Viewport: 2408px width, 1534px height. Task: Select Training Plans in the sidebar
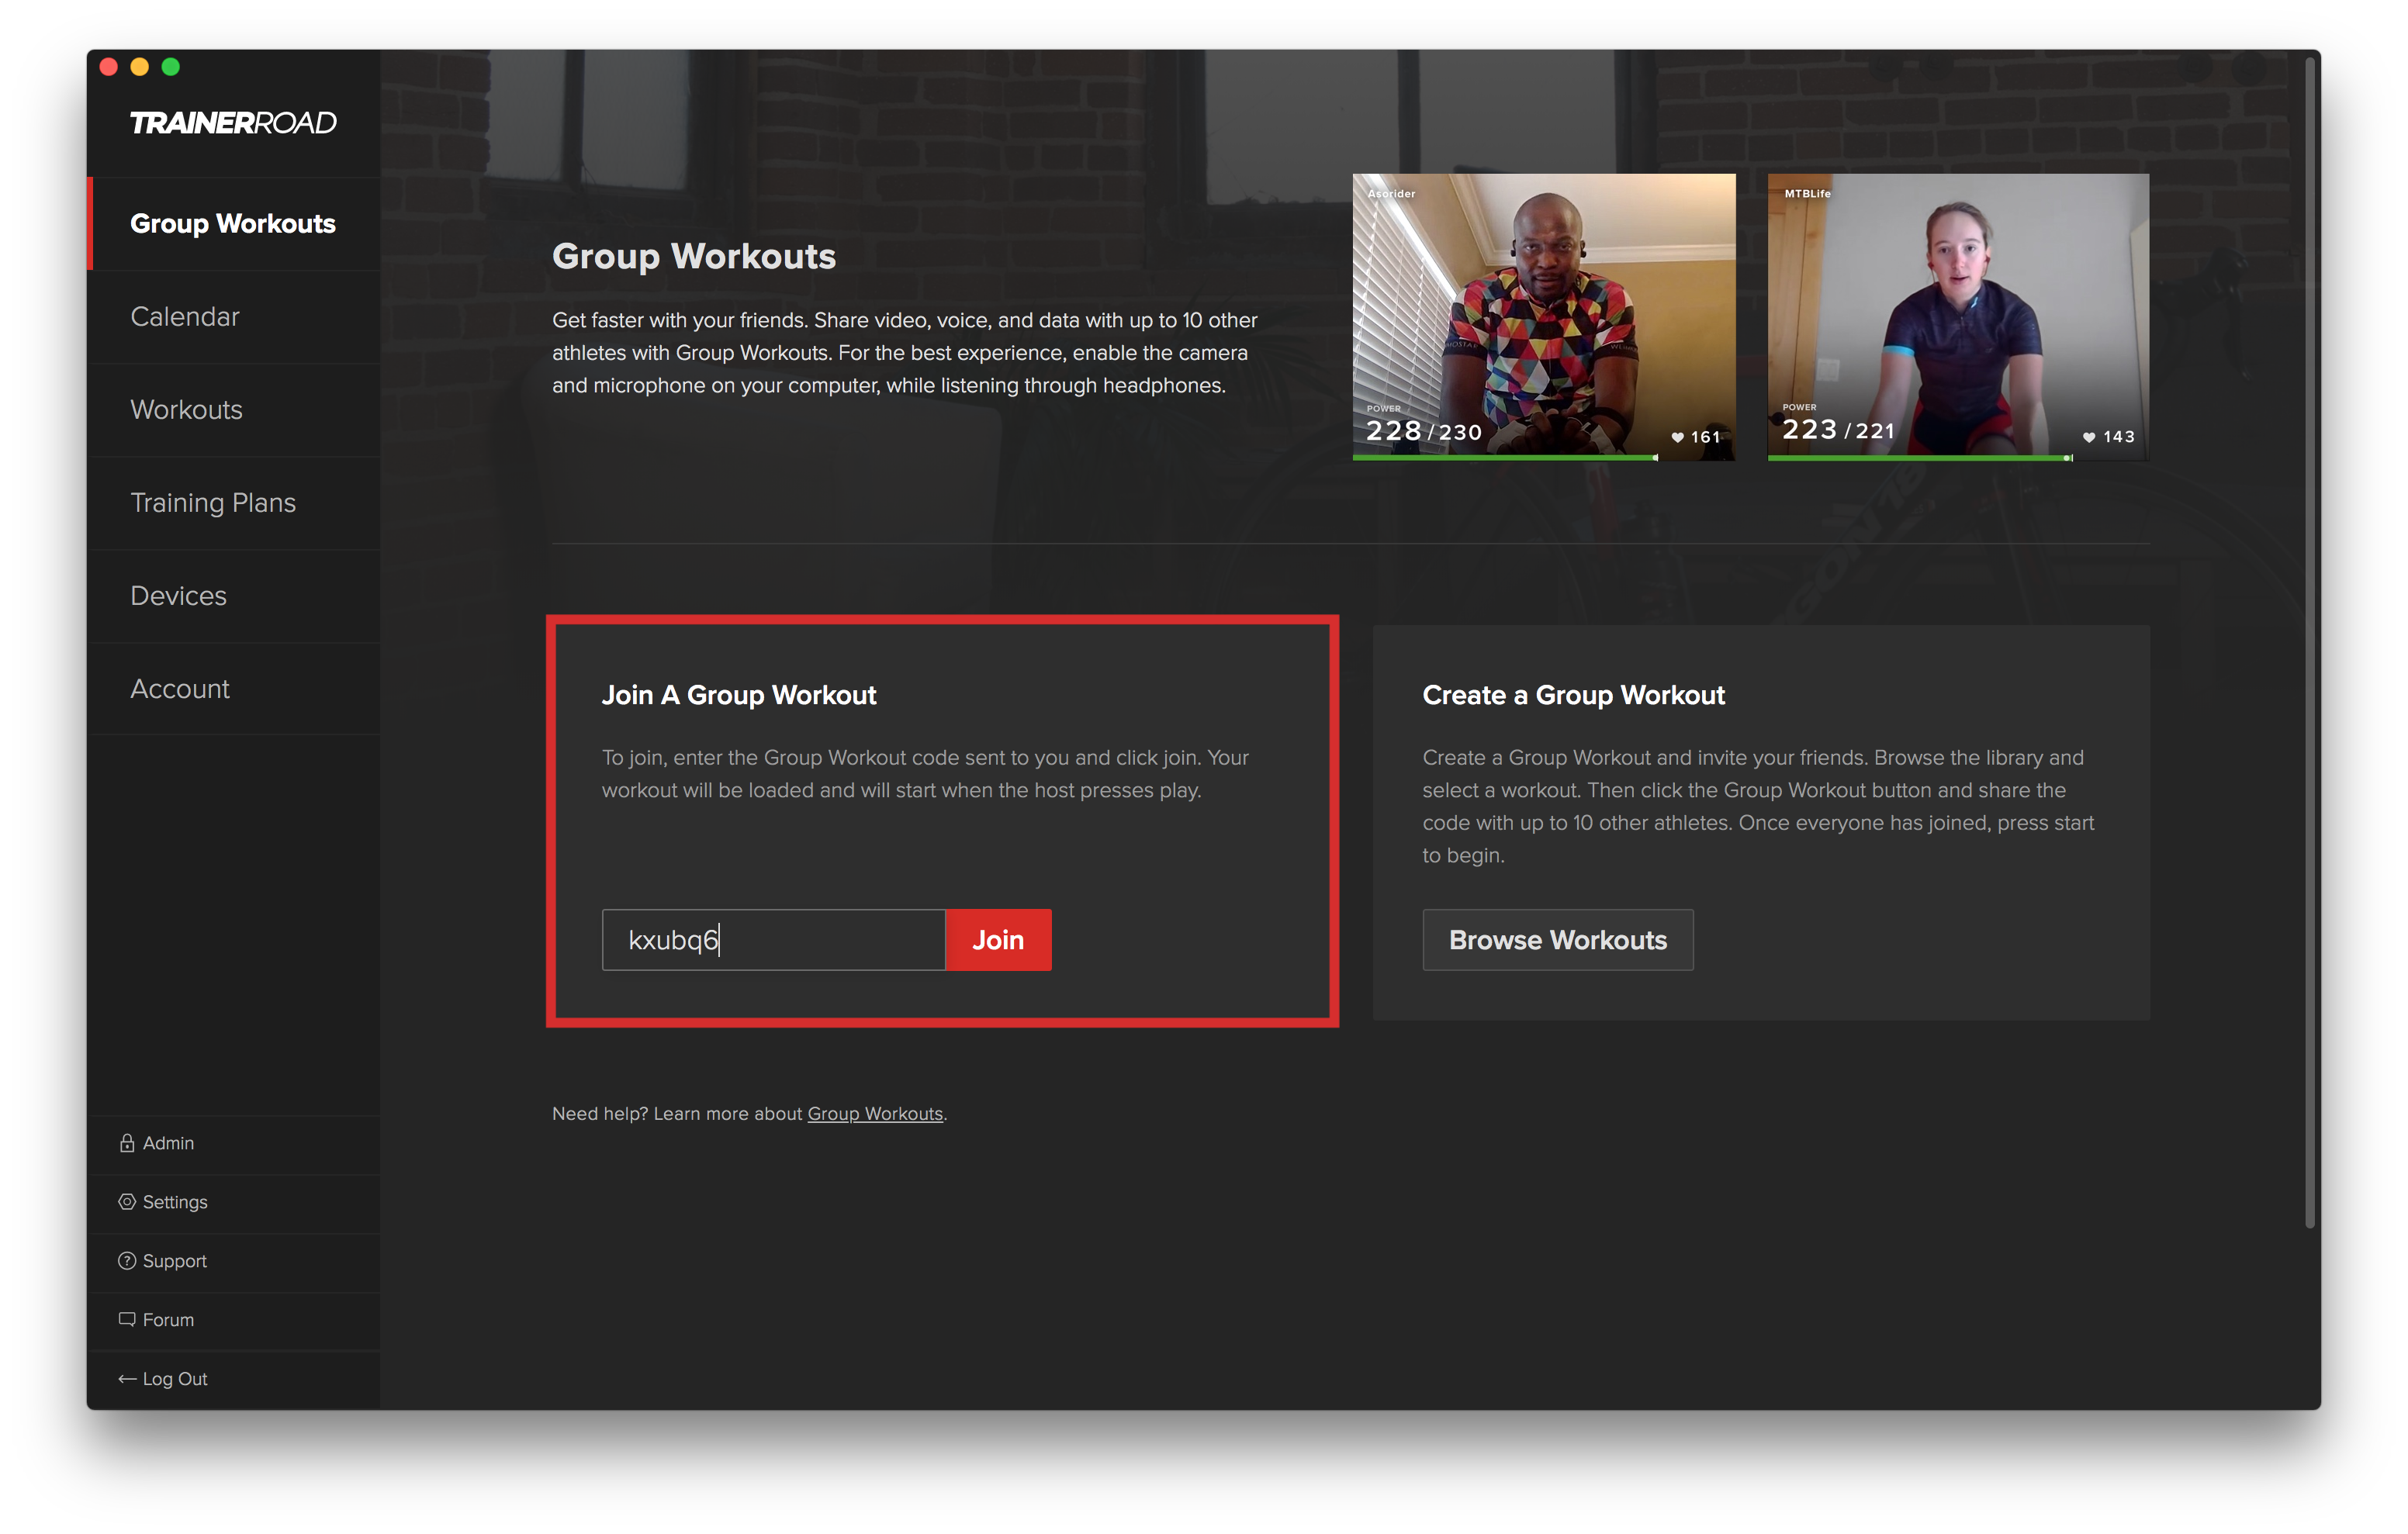tap(233, 502)
